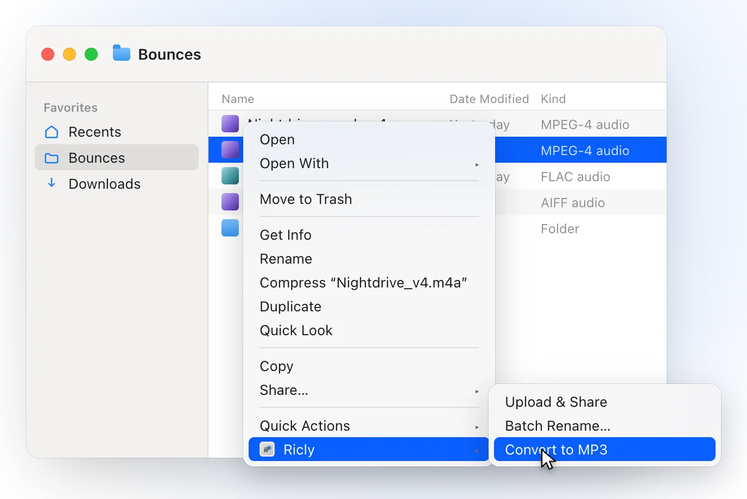Choose Open from the context menu

pos(369,139)
